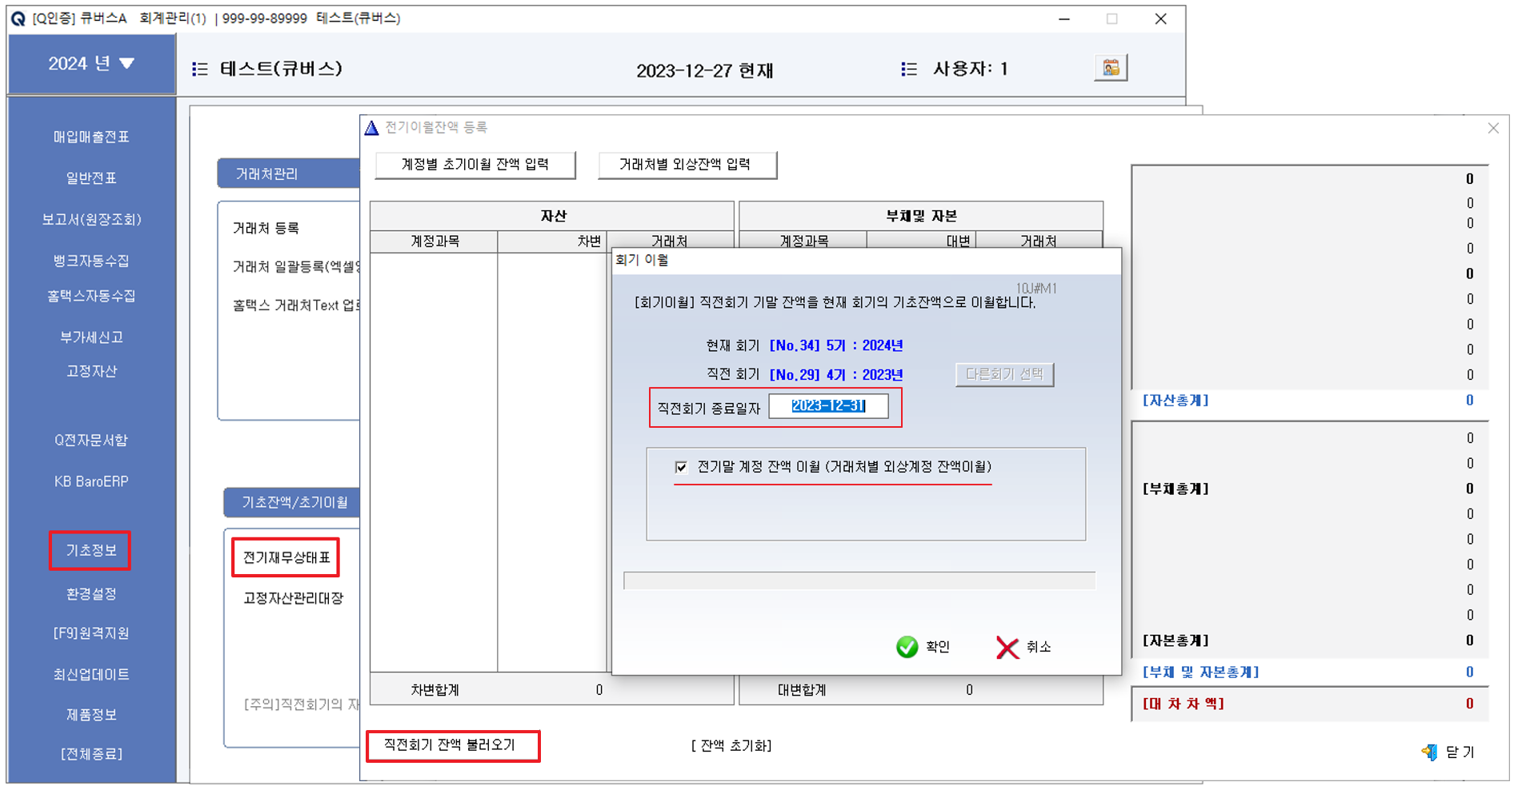Click 거래처별 외상잔액 입력 button

(x=687, y=165)
